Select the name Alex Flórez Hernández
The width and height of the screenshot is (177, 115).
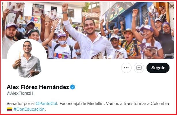[38, 87]
